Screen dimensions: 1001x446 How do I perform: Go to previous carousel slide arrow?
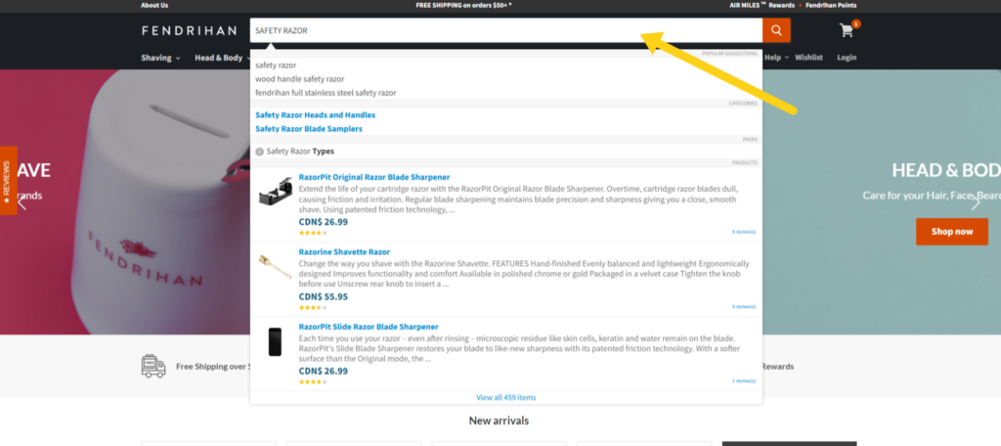click(x=22, y=202)
